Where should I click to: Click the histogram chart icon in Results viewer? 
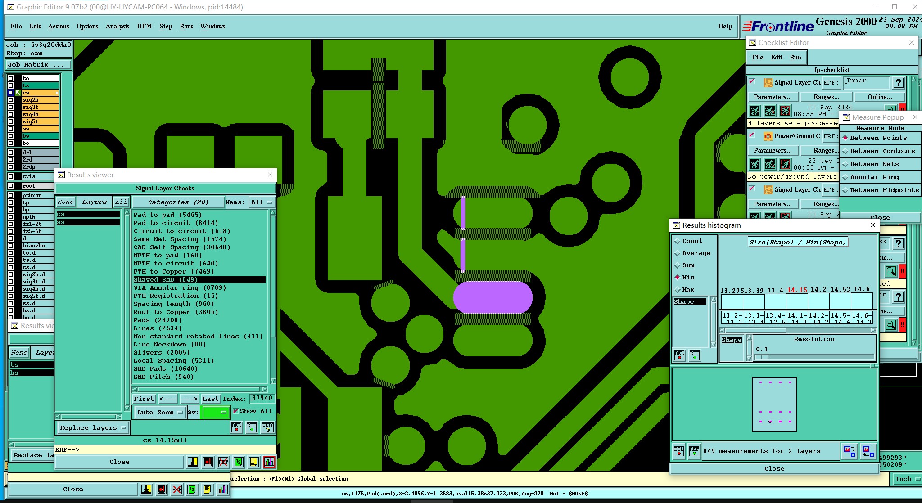[269, 462]
